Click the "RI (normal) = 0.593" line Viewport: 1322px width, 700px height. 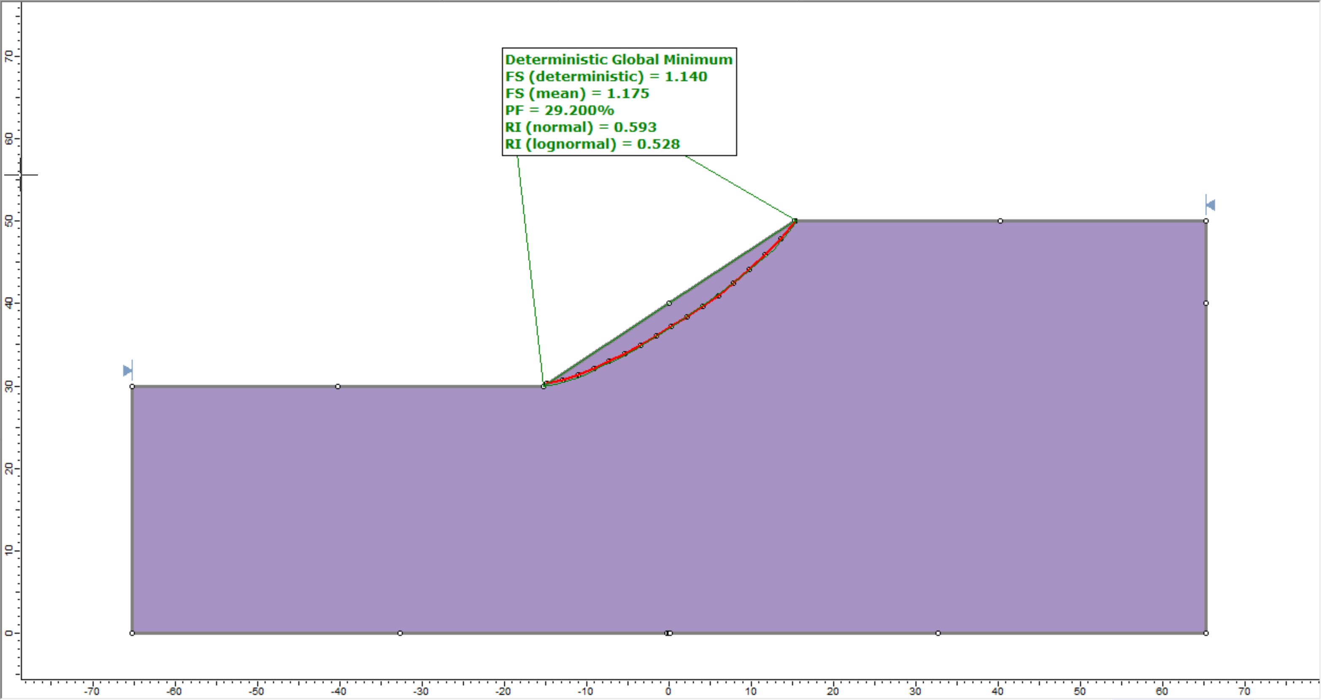click(x=581, y=127)
